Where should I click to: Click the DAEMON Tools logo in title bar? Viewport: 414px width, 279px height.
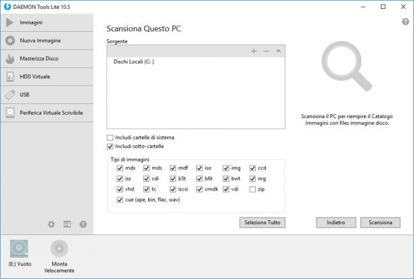7,7
